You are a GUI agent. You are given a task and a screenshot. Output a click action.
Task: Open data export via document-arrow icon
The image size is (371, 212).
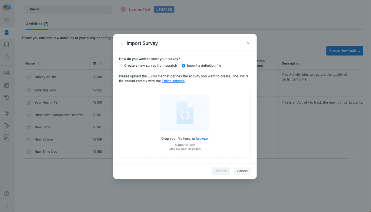point(7,125)
